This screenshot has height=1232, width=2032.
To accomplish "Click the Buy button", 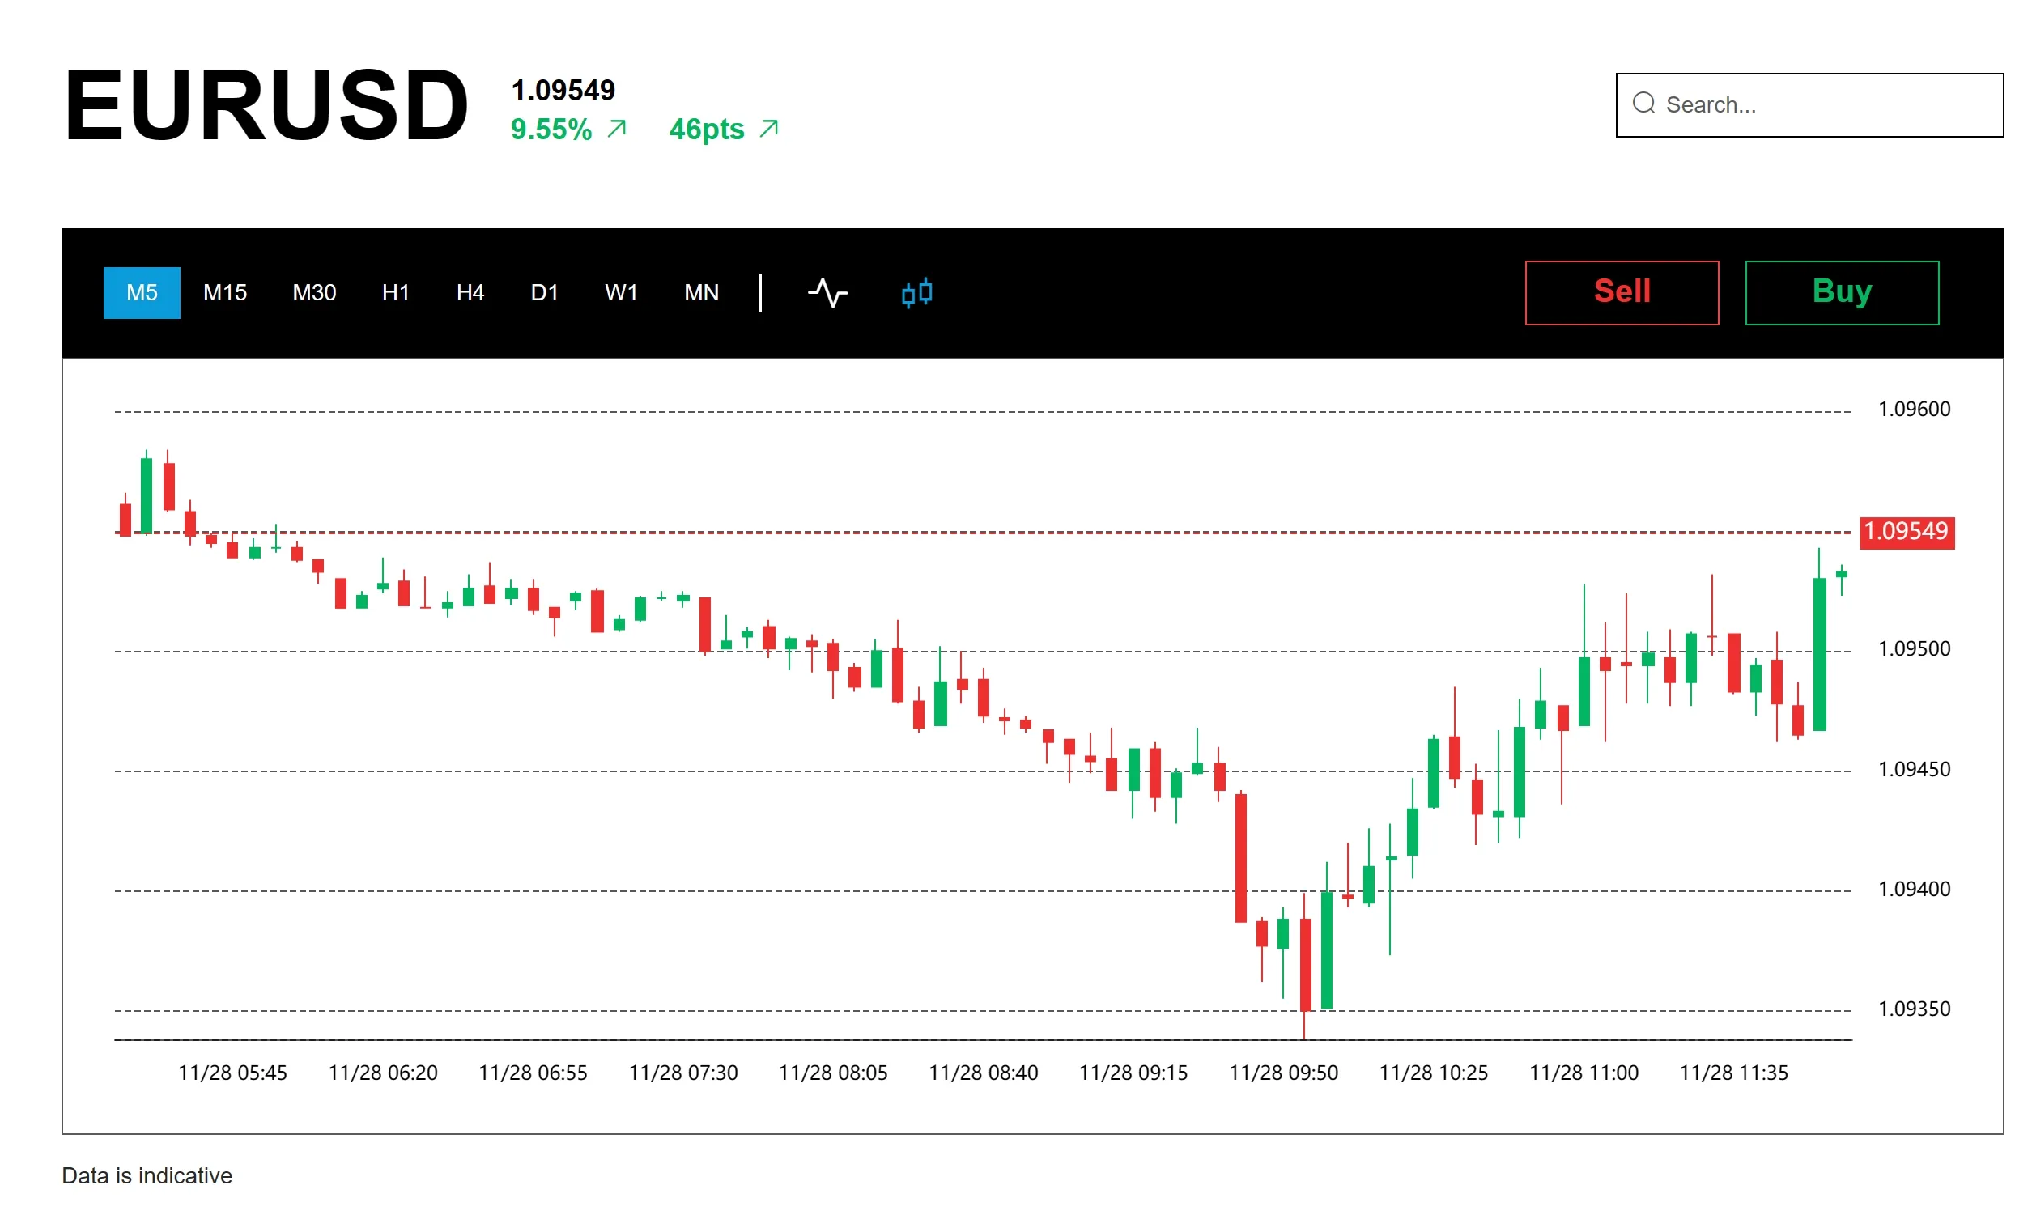I will [x=1842, y=293].
